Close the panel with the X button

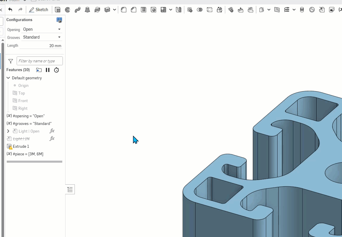(1, 10)
